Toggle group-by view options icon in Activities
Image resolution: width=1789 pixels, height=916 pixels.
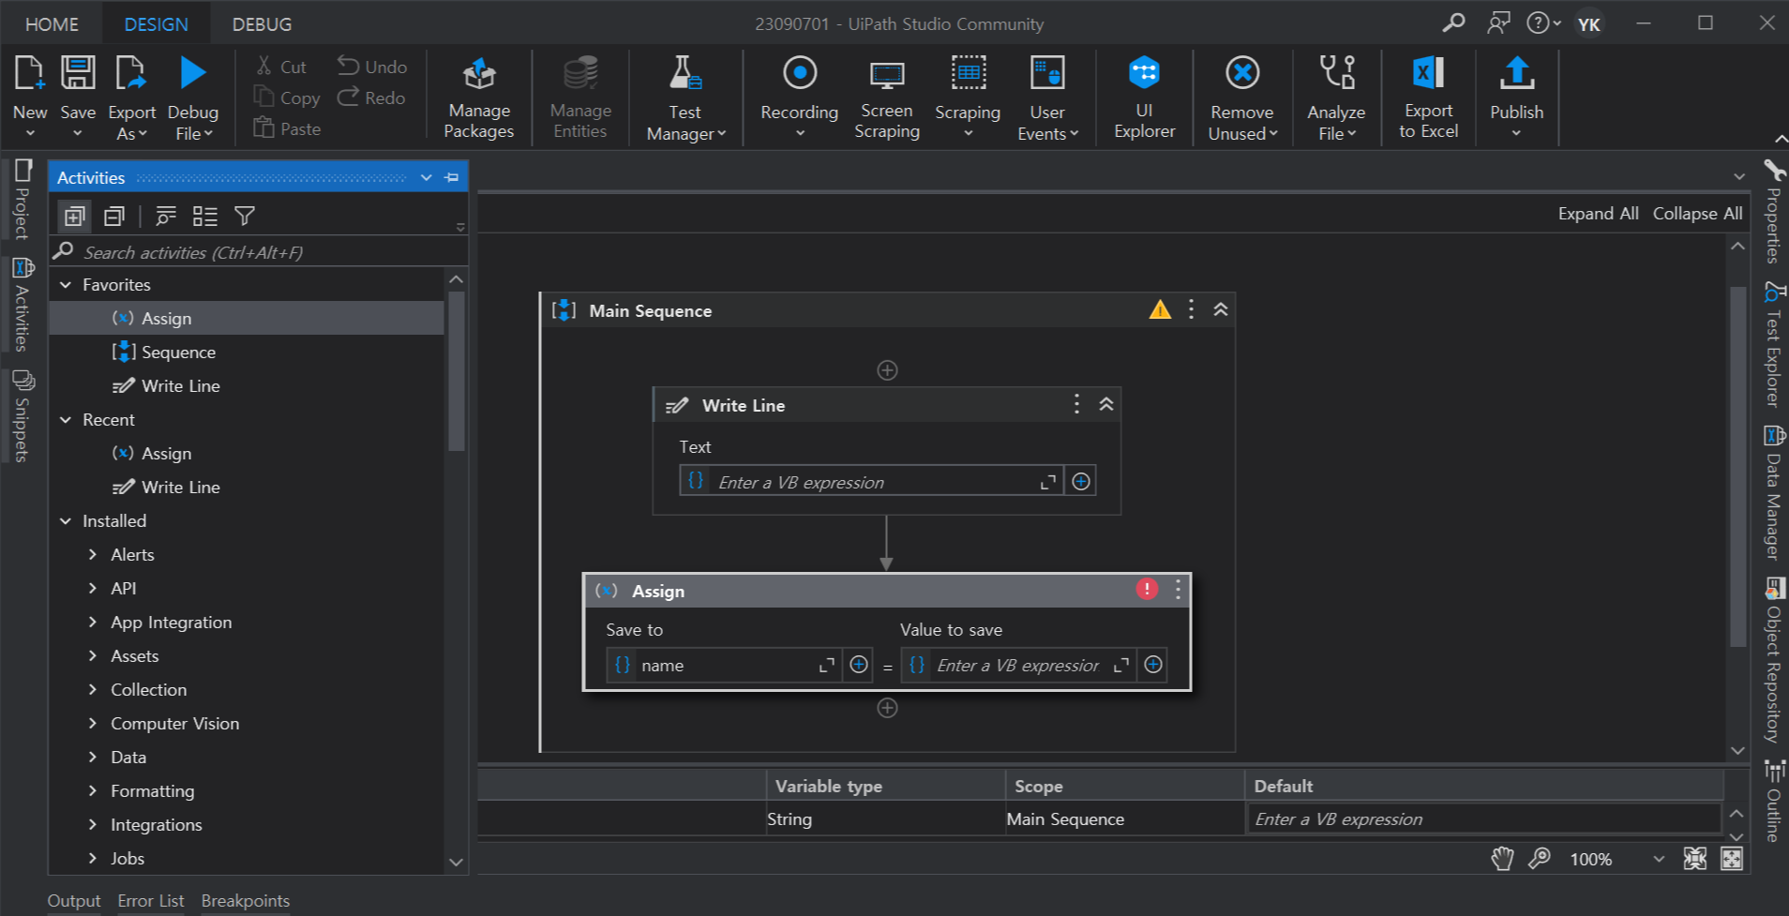[204, 217]
